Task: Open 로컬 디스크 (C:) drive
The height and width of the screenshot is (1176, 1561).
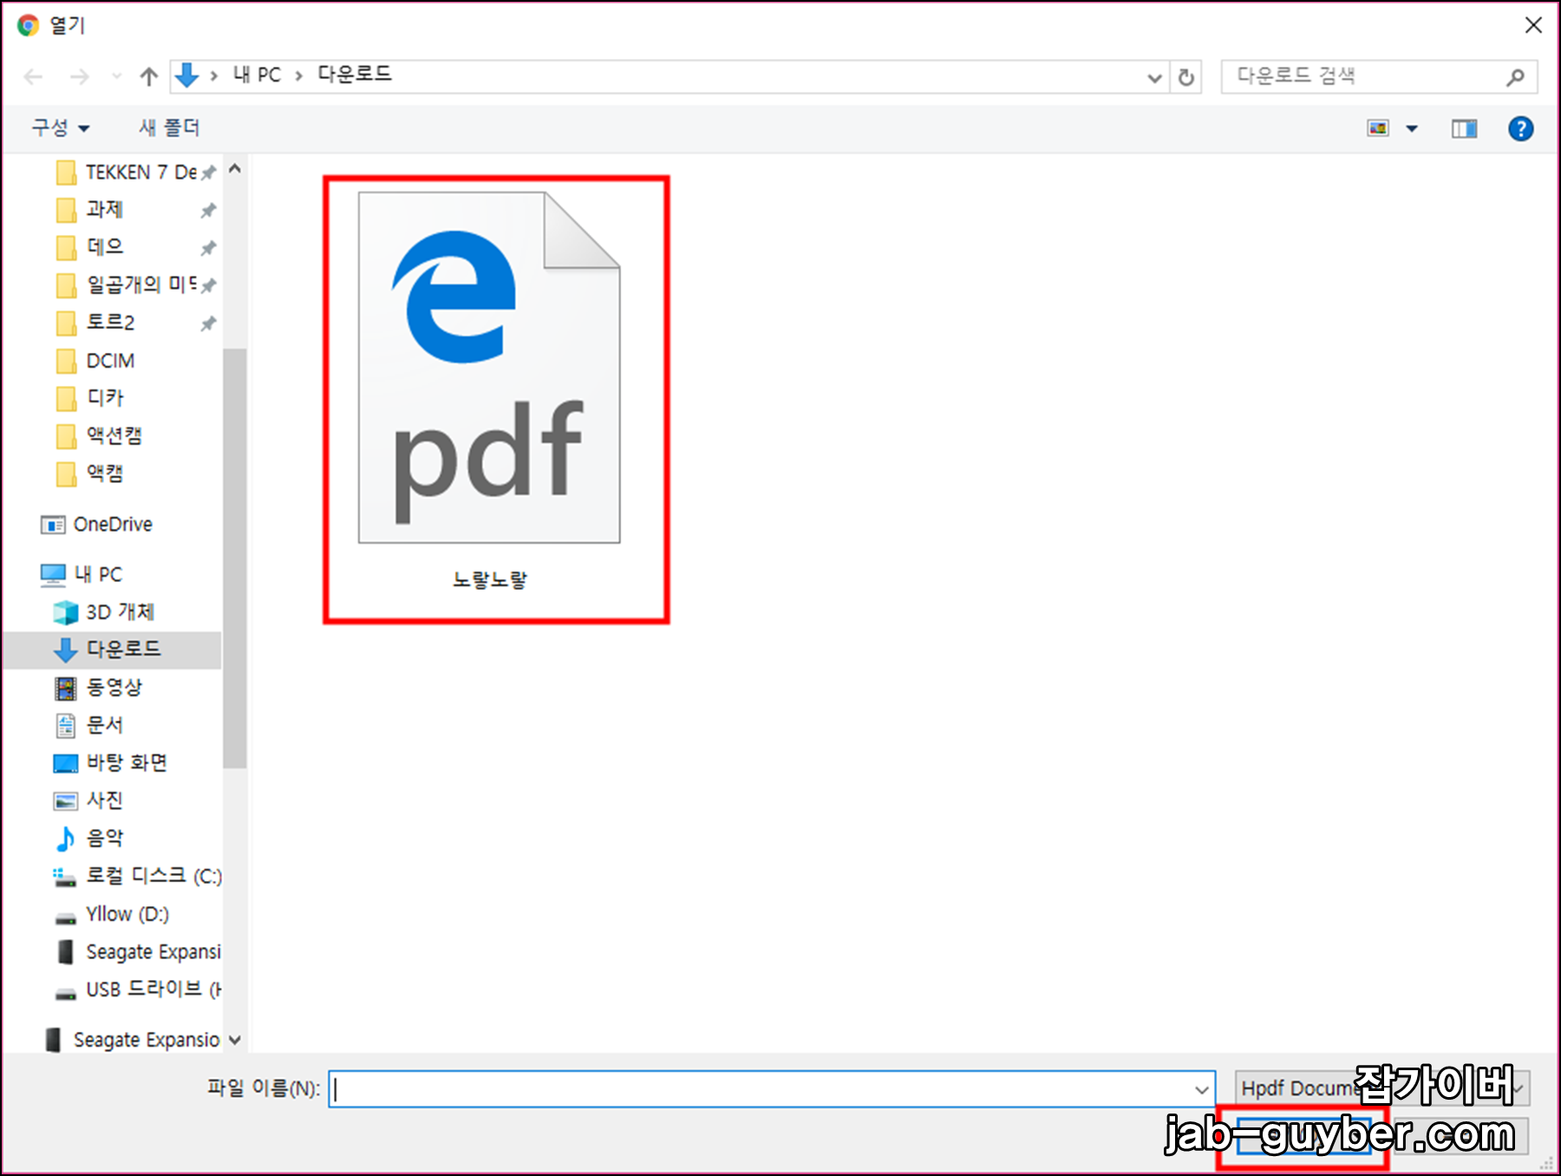Action: coord(153,876)
